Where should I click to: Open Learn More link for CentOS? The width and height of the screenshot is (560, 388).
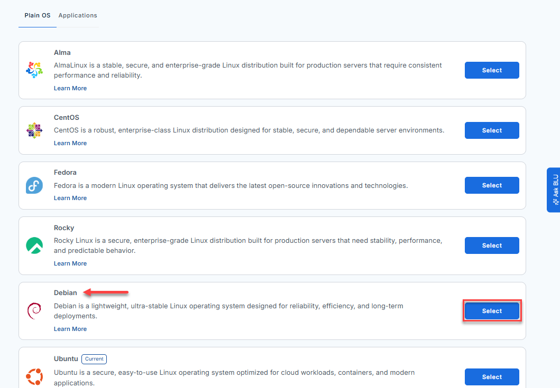pos(70,143)
